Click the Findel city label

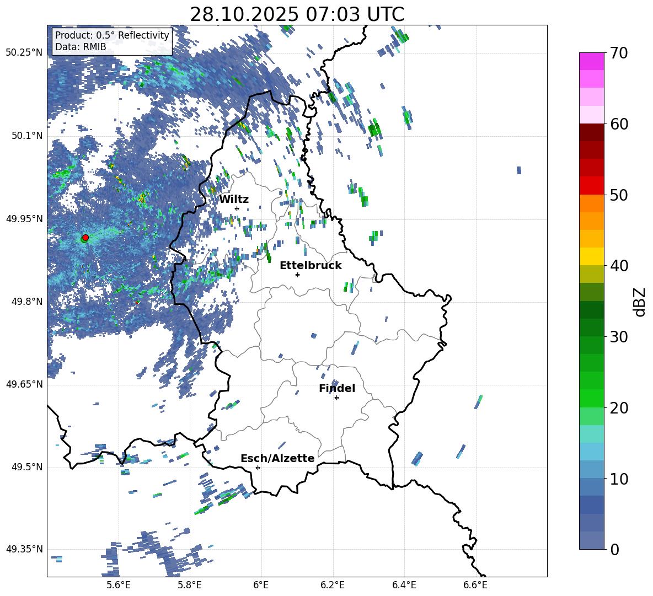pos(337,388)
